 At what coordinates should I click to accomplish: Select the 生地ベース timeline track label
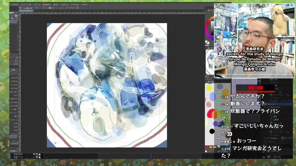18,157
